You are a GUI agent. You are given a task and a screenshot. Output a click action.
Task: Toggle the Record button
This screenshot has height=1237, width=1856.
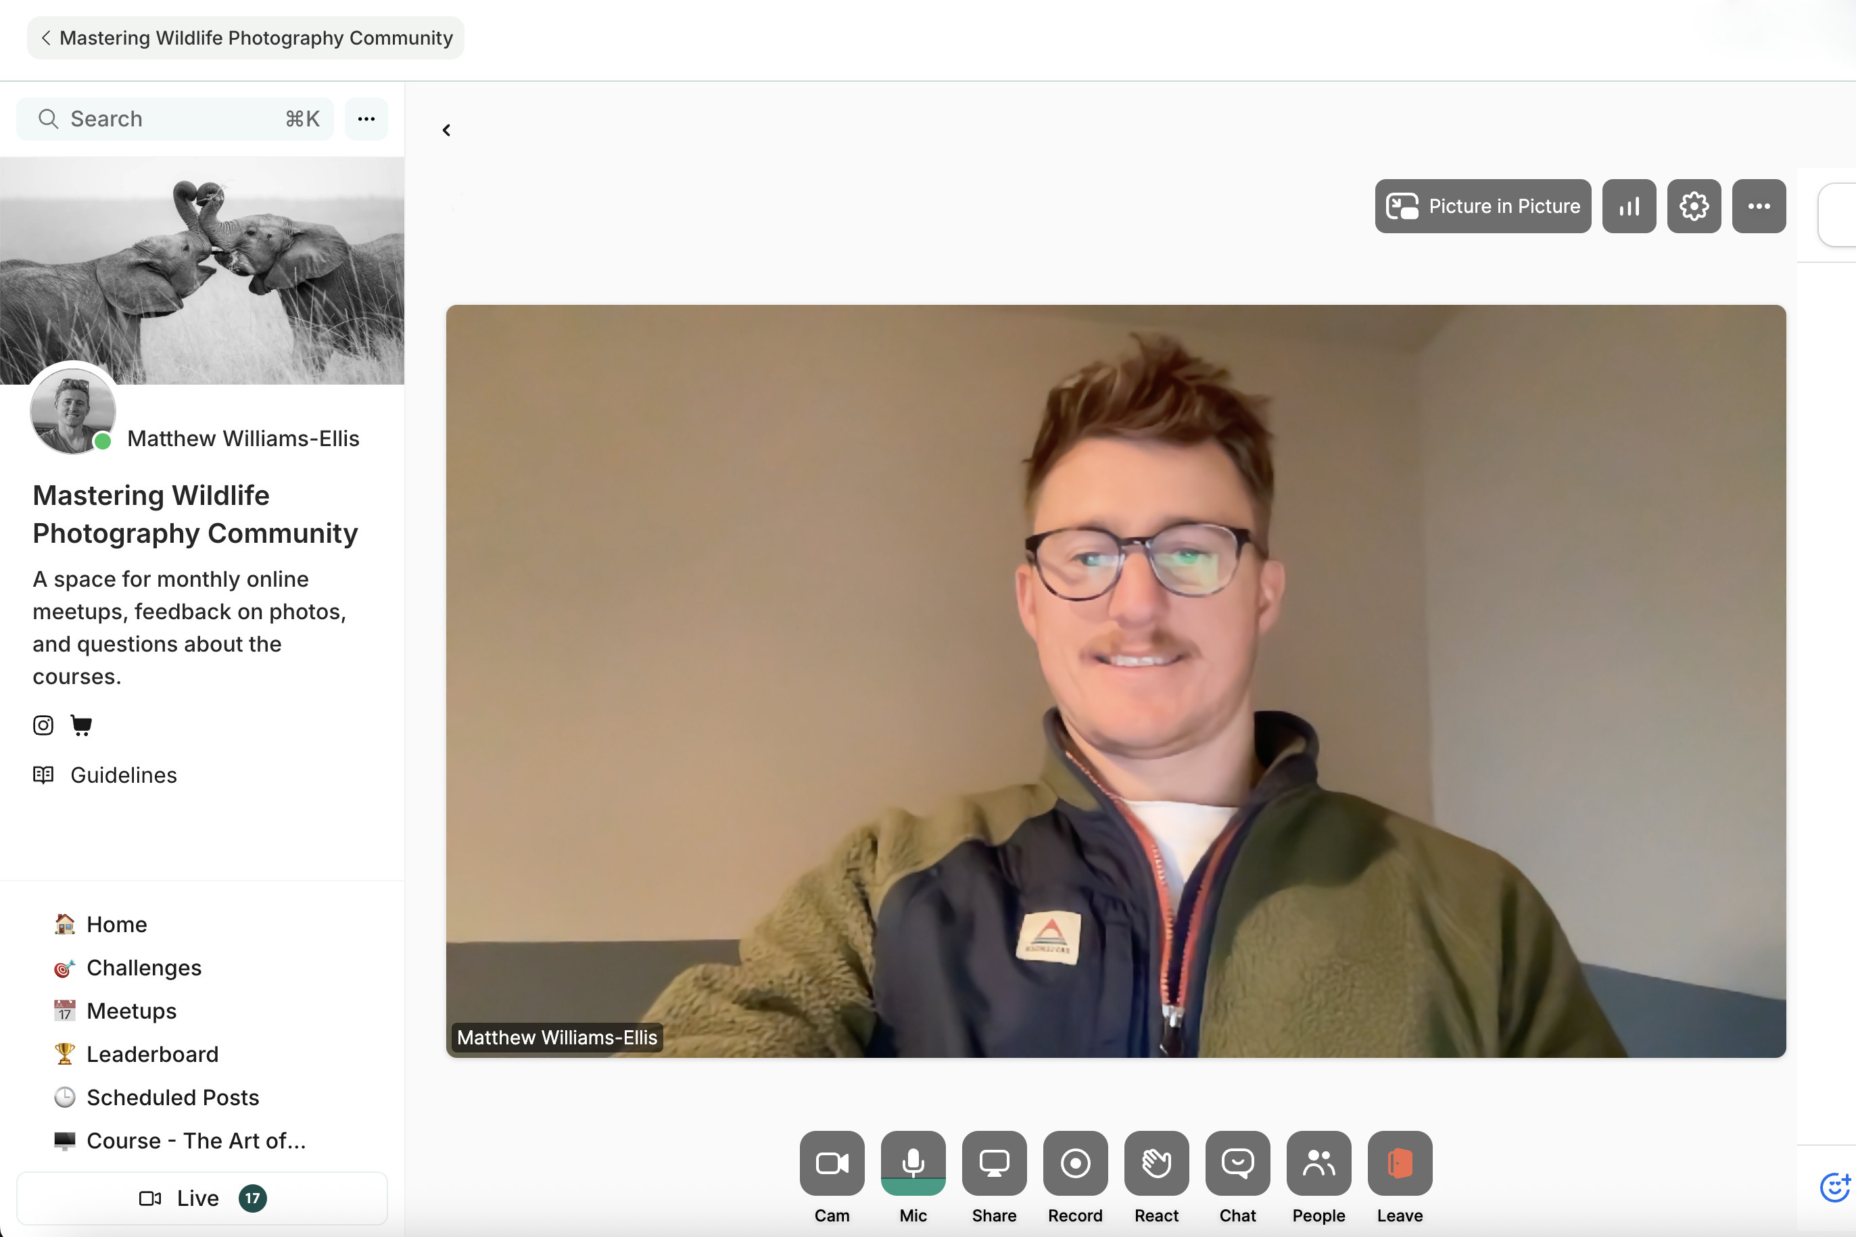[x=1075, y=1163]
